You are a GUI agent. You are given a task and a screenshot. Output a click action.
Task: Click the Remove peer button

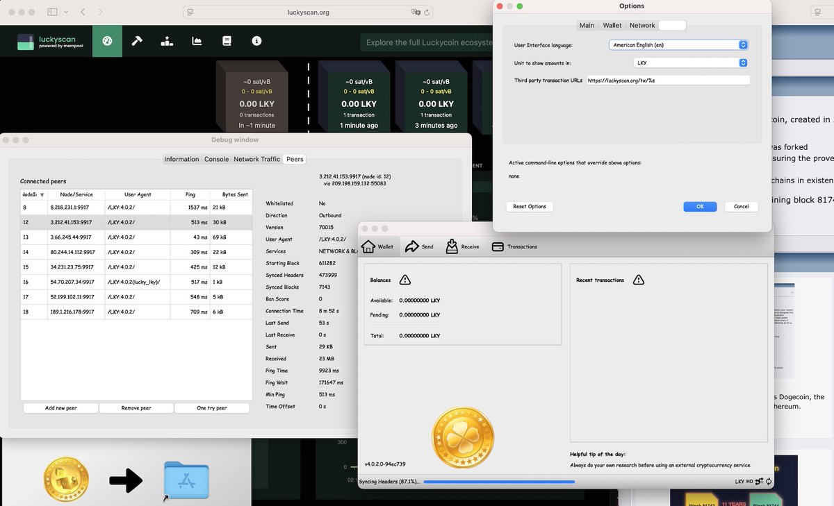click(x=136, y=408)
